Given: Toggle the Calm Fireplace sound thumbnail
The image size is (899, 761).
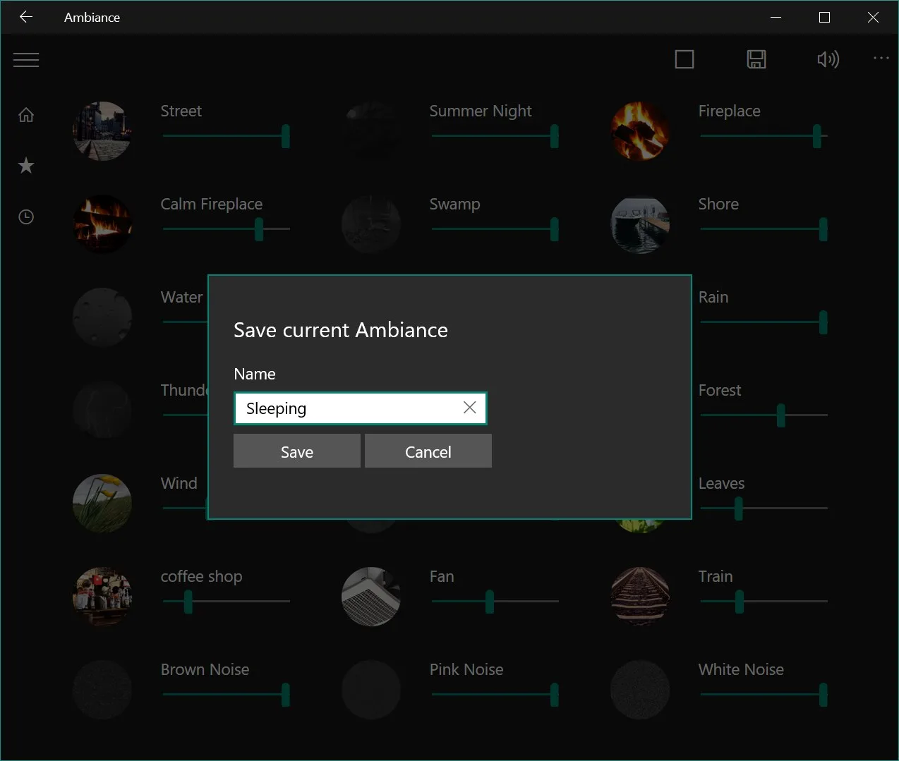Looking at the screenshot, I should pos(102,224).
